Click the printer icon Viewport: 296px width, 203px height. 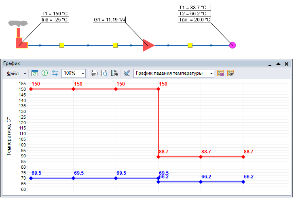coord(94,73)
